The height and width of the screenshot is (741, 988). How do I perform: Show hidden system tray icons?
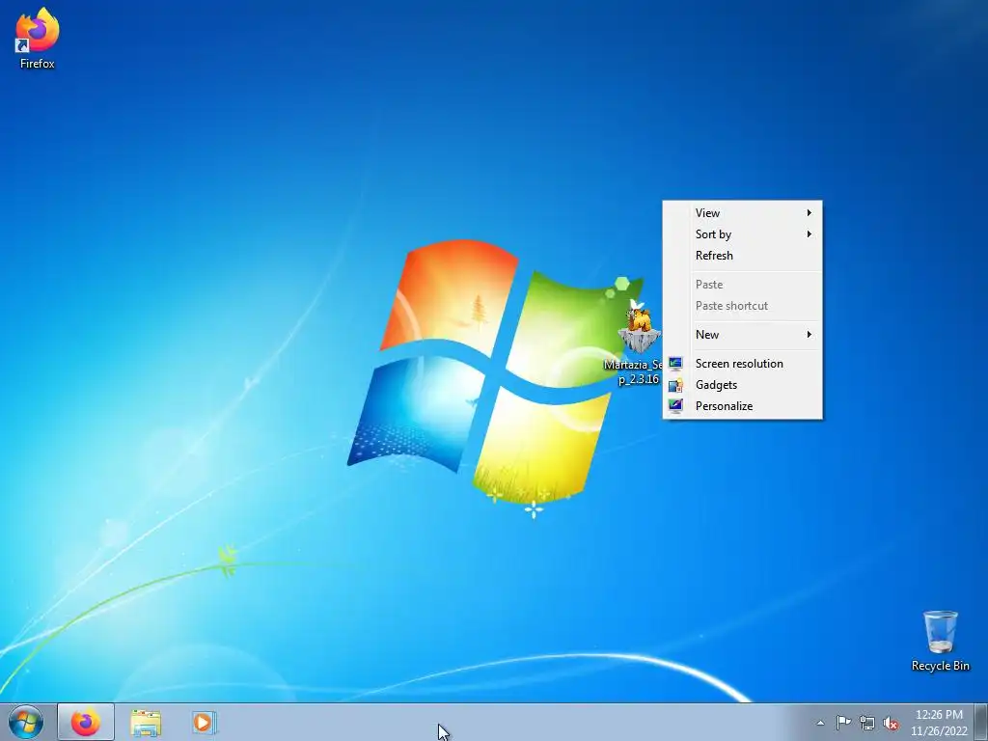click(x=820, y=723)
